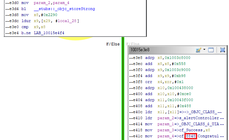Viewport: 229px width, 140px height.
Task: Select the e408 add x11,x11,#0x488 line
Action: coord(160,106)
